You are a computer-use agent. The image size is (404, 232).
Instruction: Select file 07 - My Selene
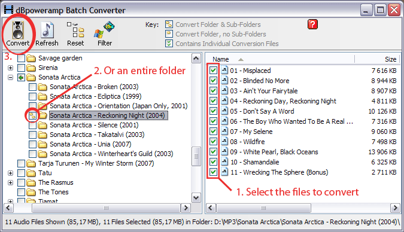251,132
